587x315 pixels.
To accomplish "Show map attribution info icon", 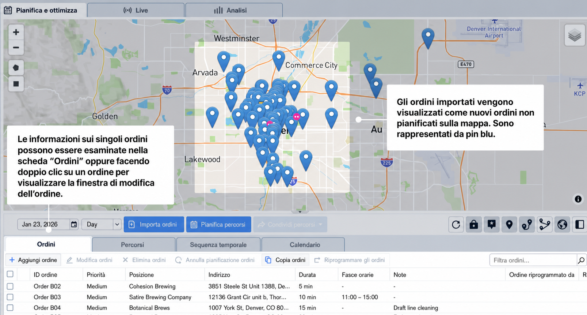I will tap(578, 199).
